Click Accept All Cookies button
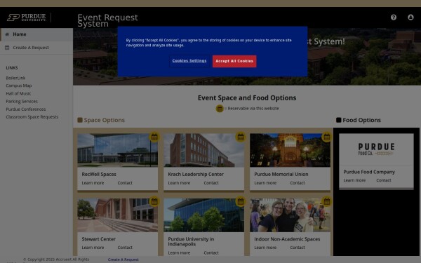 click(x=234, y=61)
